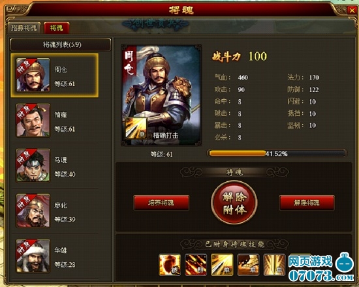Select Zhou Cang (周仓) portrait in list
The image size is (359, 287).
(33, 75)
